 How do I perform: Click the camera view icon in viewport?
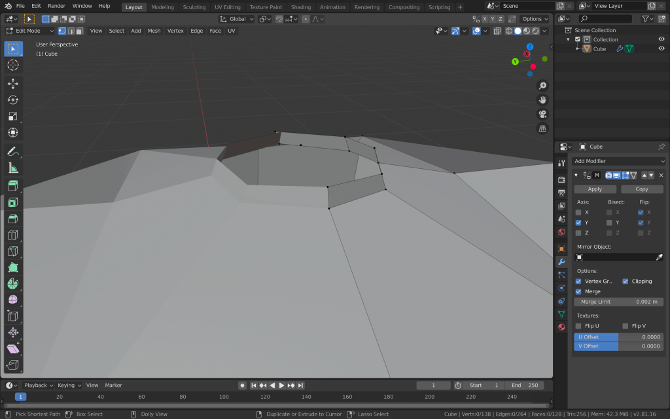click(542, 114)
